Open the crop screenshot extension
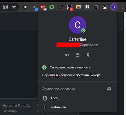The height and width of the screenshot is (115, 126). point(96,7)
